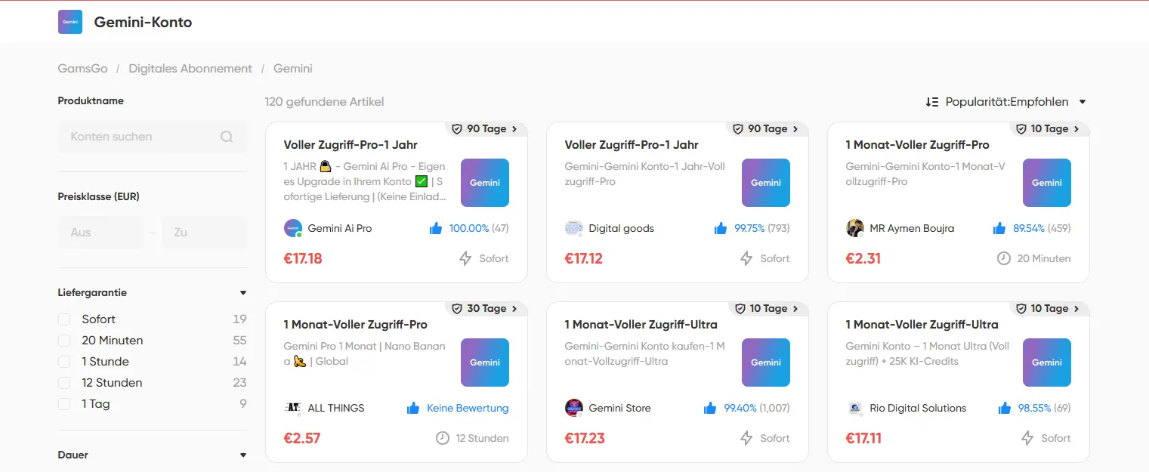1149x472 pixels.
Task: Click the sort-order icon beside Popularität
Action: tap(931, 101)
